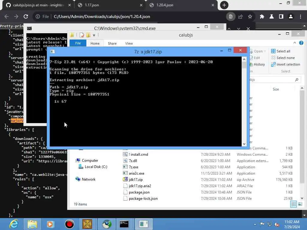Switch to the cmd taskbar window
Image resolution: width=307 pixels, height=230 pixels.
click(x=124, y=224)
